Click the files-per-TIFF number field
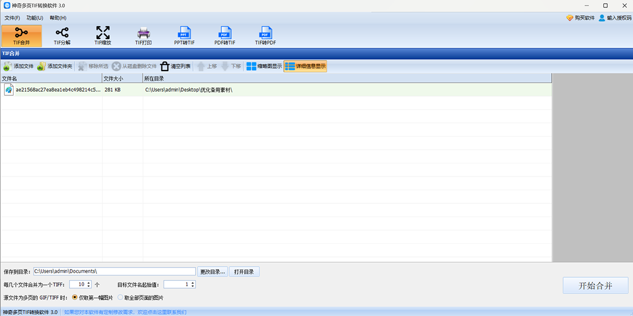 (78, 284)
